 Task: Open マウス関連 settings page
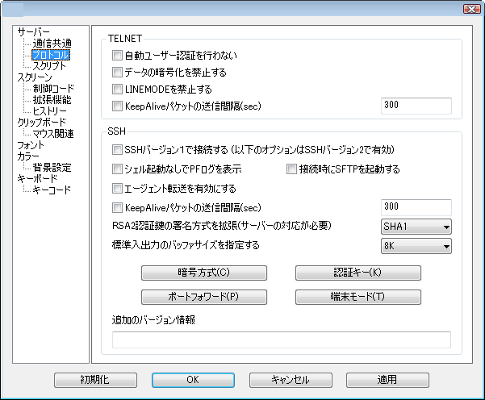click(53, 133)
